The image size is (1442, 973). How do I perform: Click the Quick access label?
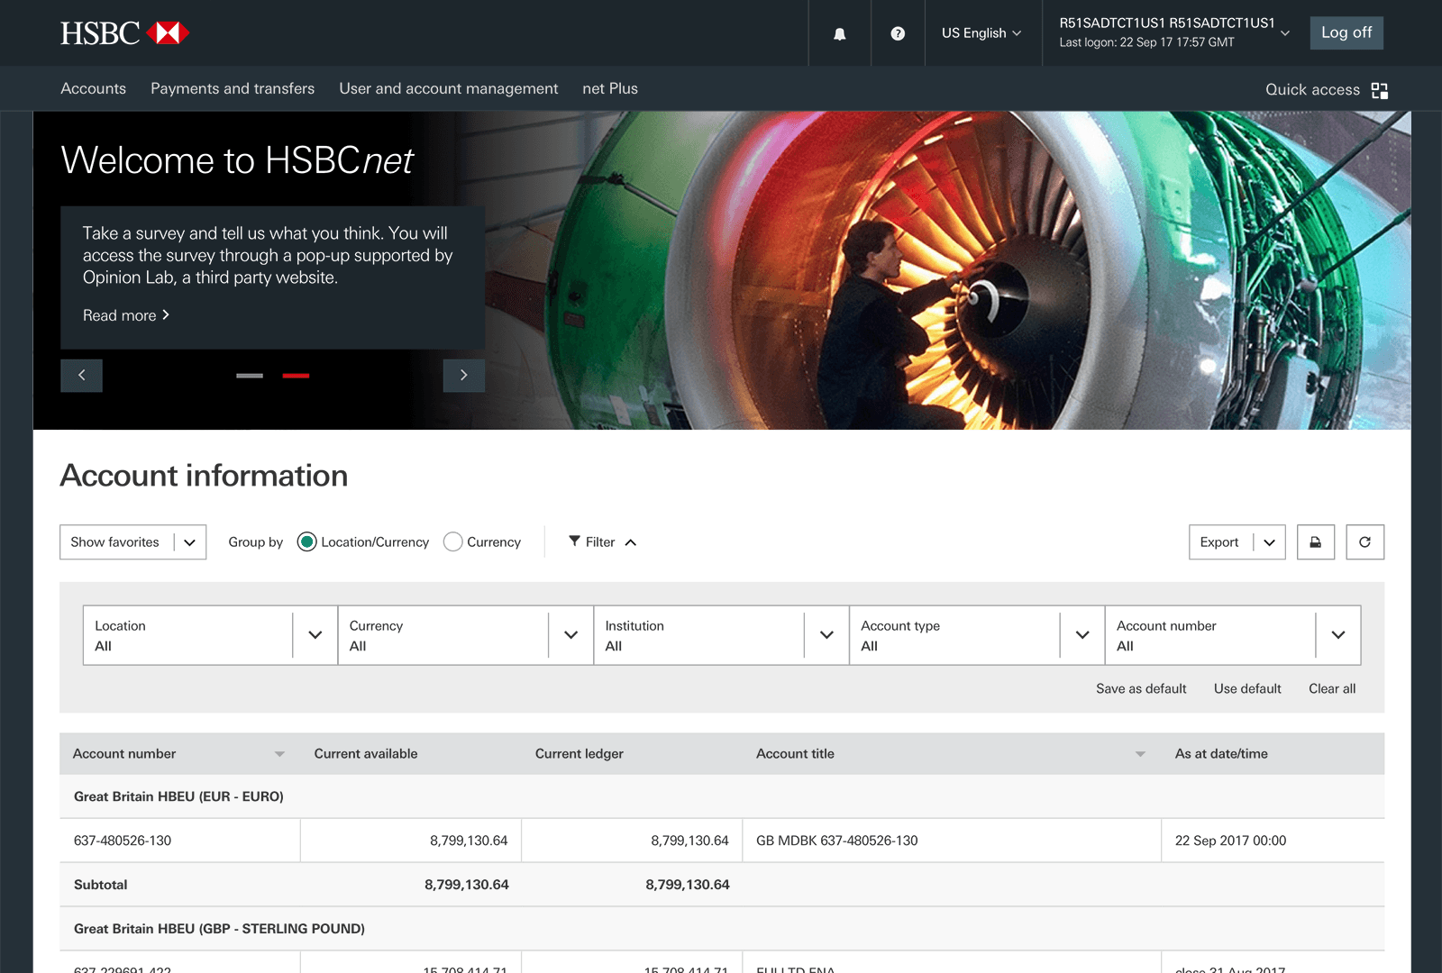[x=1312, y=89]
